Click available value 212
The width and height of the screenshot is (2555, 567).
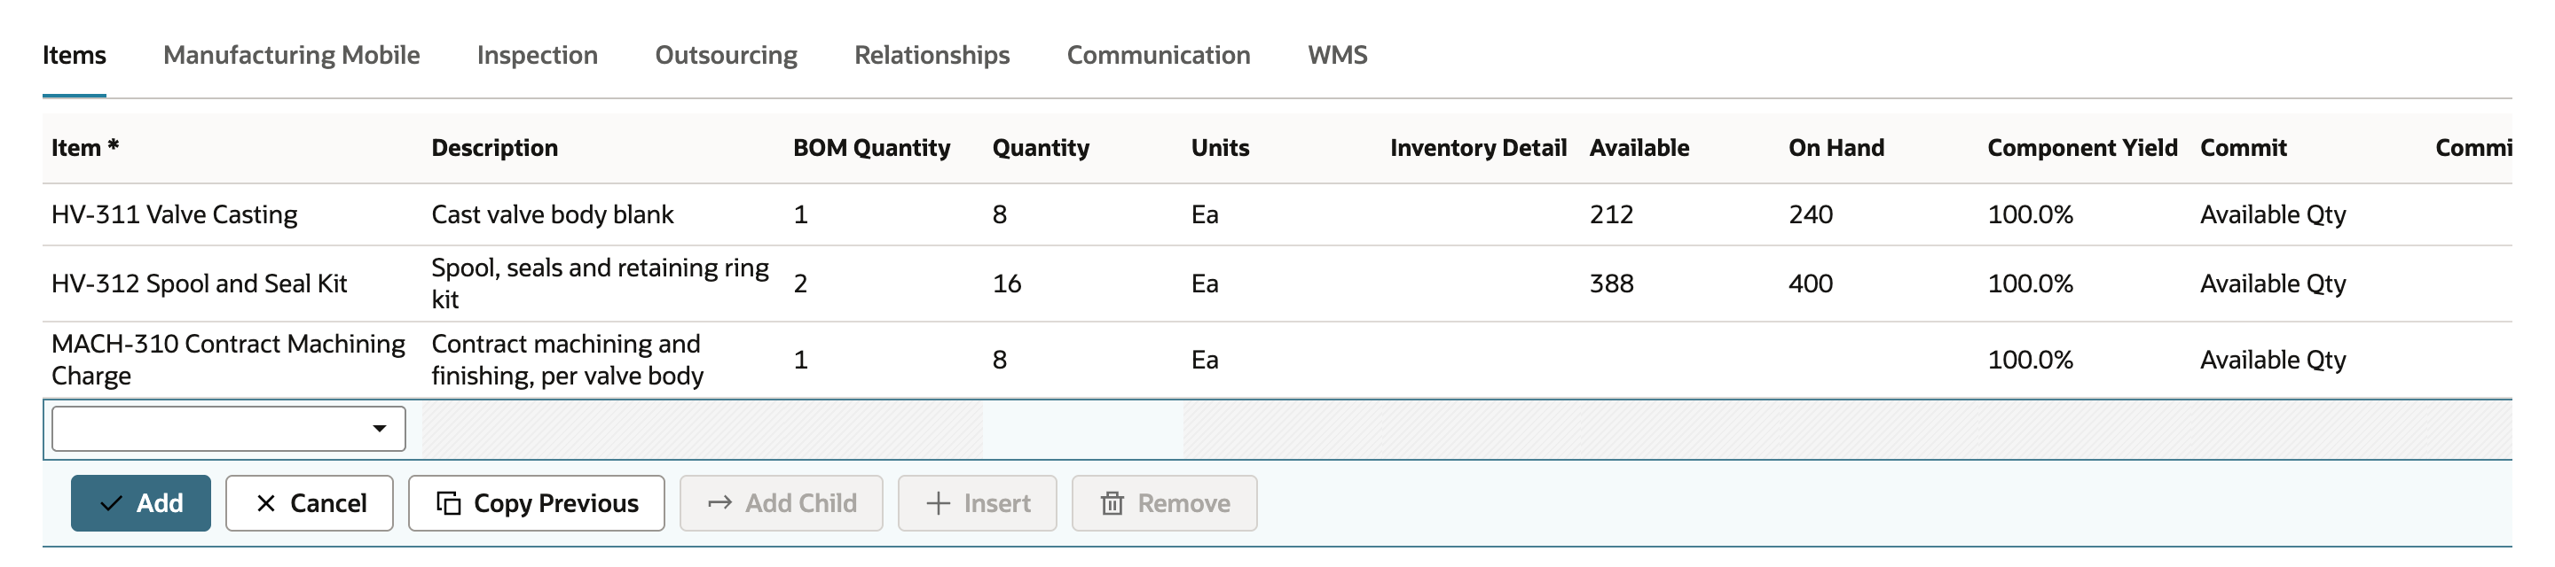click(x=1612, y=215)
